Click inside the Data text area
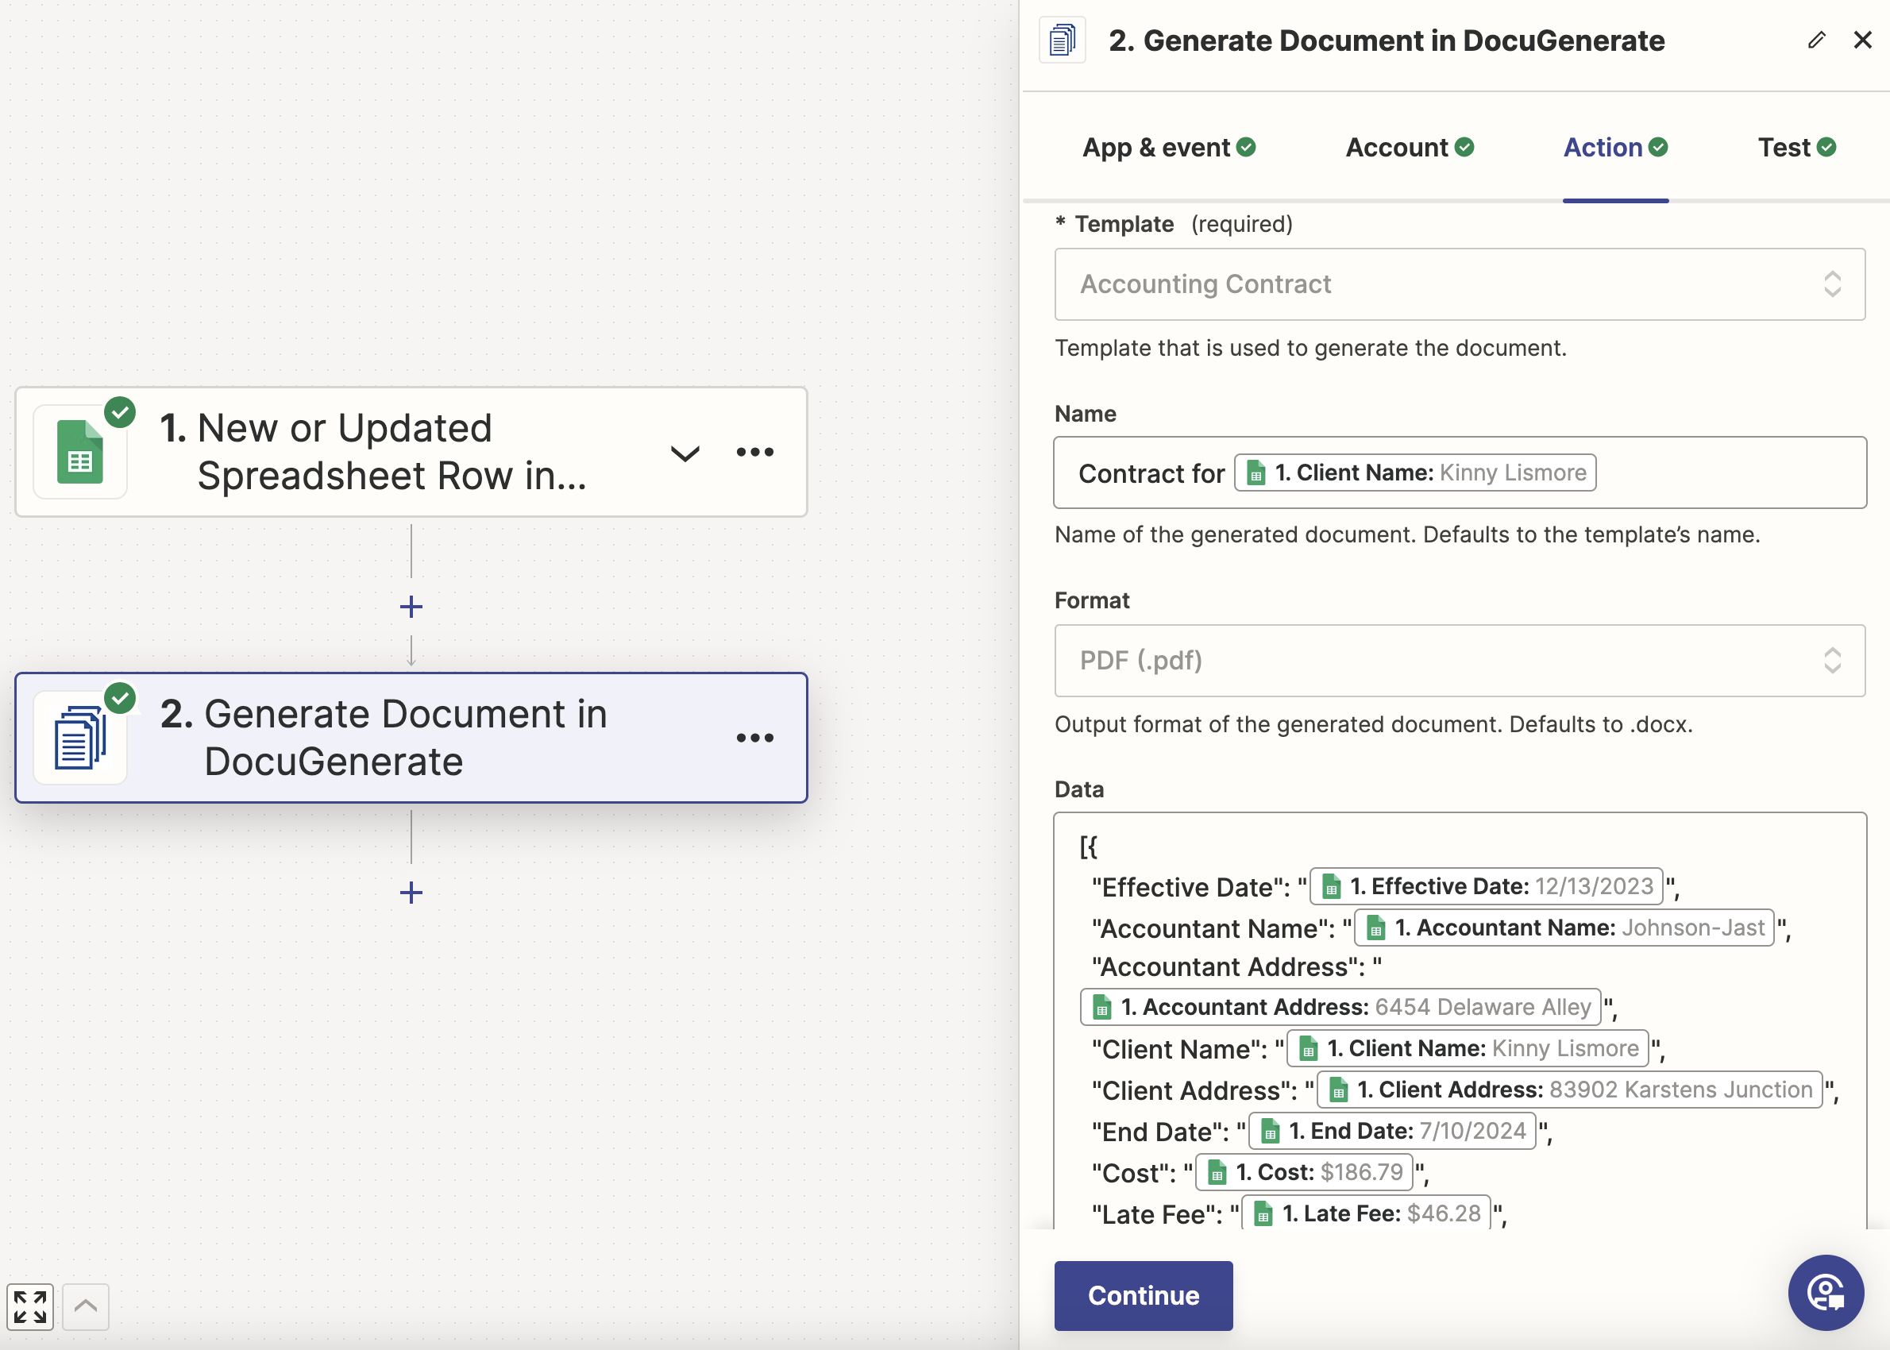Viewport: 1890px width, 1350px height. tap(1460, 1020)
